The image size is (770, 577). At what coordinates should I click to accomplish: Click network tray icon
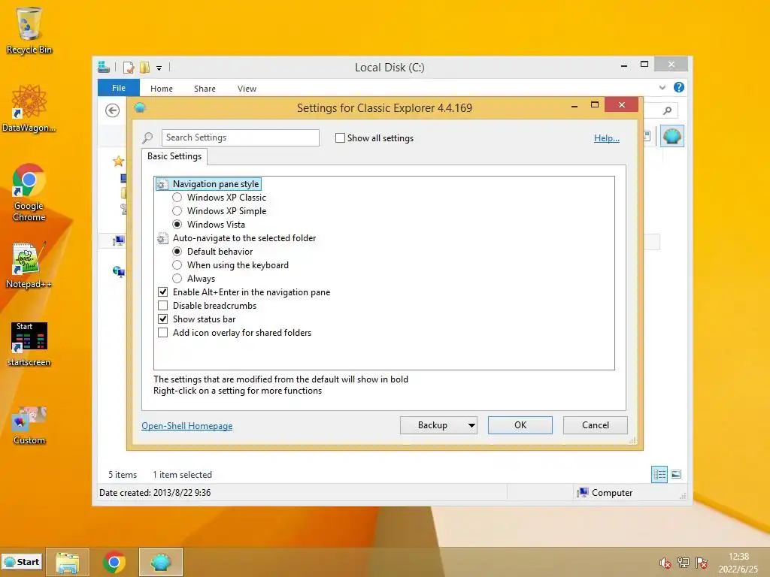click(683, 563)
